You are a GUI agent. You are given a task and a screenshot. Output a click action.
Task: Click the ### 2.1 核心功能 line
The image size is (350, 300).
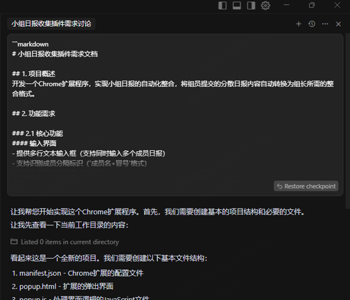point(37,134)
